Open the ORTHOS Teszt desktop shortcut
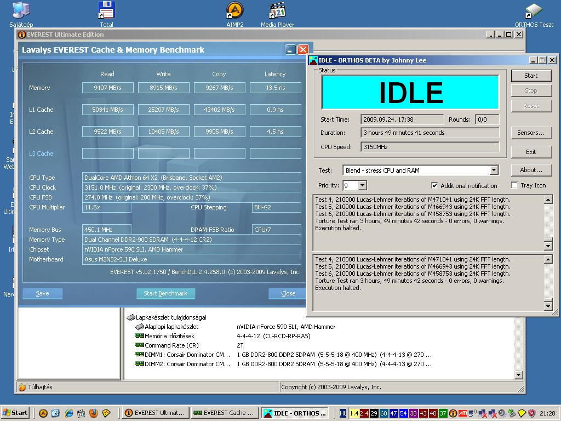The width and height of the screenshot is (561, 421). click(534, 14)
